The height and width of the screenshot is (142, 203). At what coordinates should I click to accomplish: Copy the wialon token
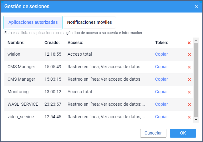pyautogui.click(x=161, y=54)
